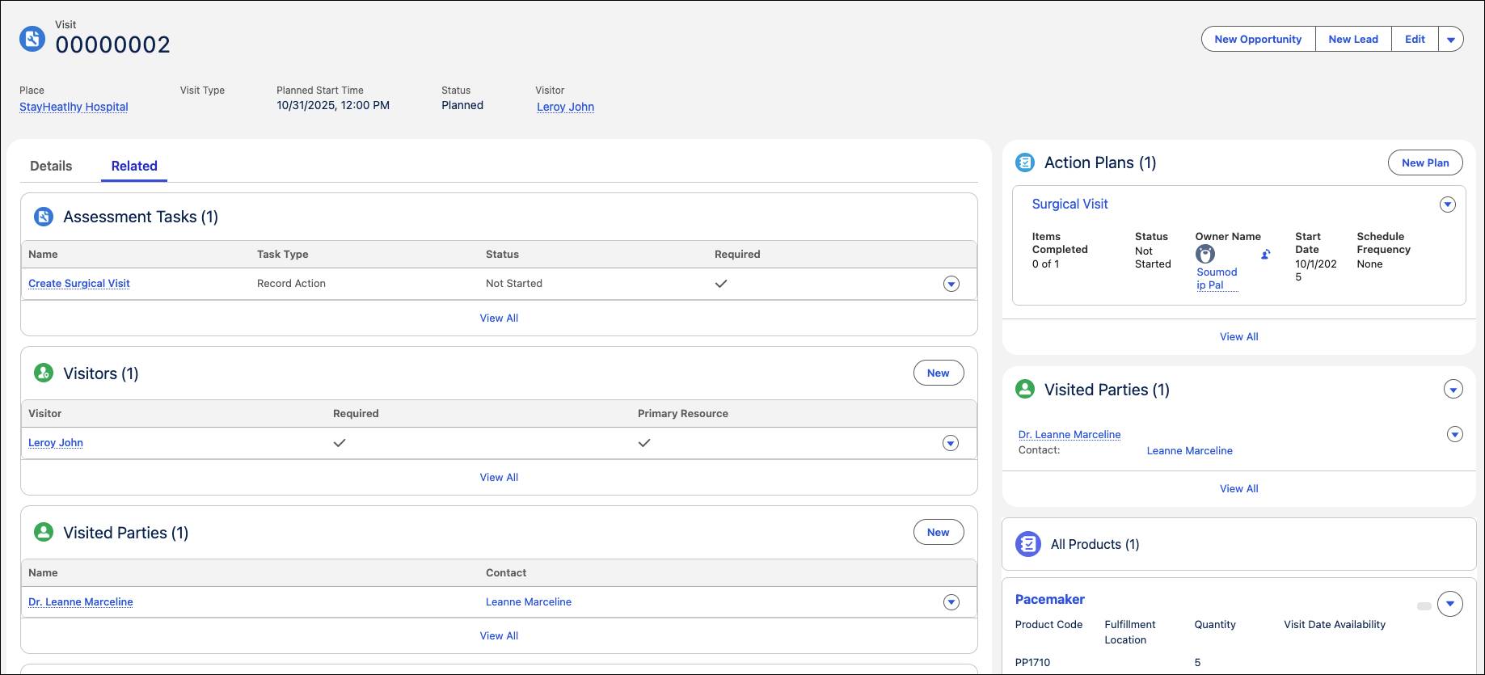
Task: Open the Surgical Visit action plan link
Action: tap(1069, 204)
